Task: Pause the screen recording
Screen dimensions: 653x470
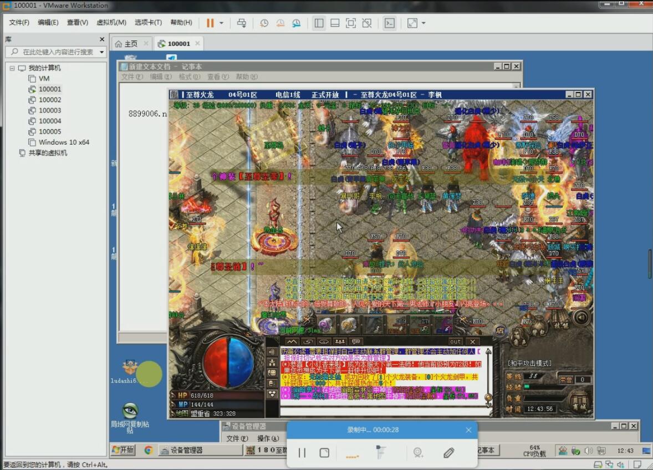Action: click(302, 452)
